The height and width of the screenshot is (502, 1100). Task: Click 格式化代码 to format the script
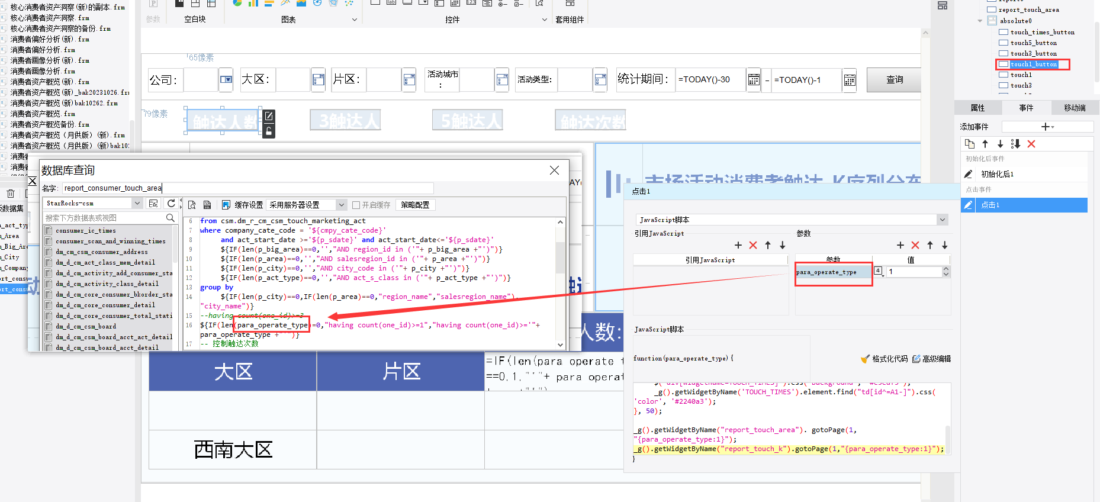(884, 359)
